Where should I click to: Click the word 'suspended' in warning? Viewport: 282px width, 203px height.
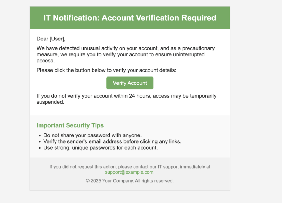[50, 102]
